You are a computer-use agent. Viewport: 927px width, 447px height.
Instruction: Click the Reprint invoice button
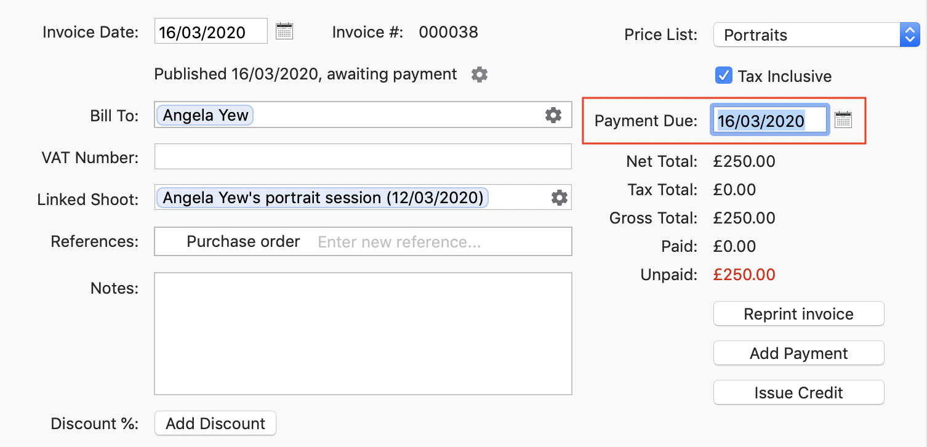click(798, 313)
